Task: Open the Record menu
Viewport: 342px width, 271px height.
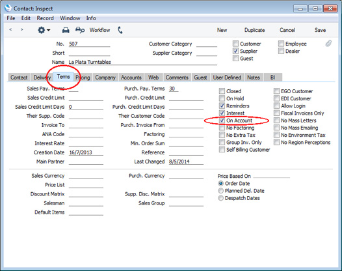Action: click(45, 18)
